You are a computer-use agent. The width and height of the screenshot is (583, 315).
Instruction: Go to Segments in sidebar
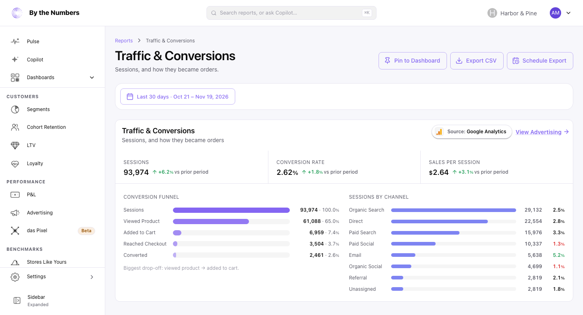tap(53, 109)
